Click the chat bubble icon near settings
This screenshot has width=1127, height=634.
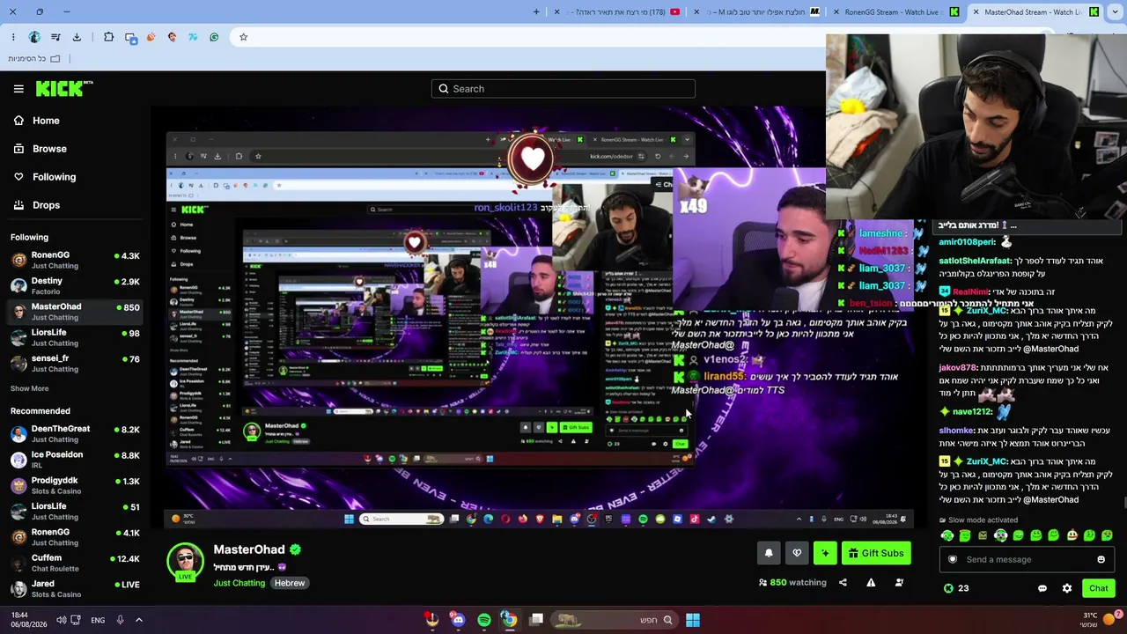click(x=1042, y=588)
